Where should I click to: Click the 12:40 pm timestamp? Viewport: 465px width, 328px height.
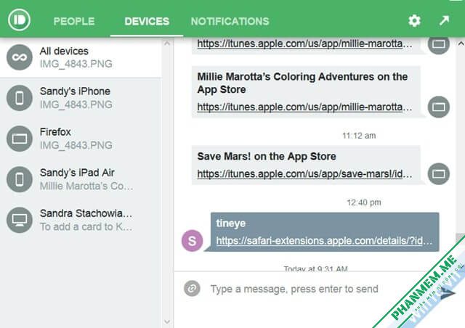(364, 202)
